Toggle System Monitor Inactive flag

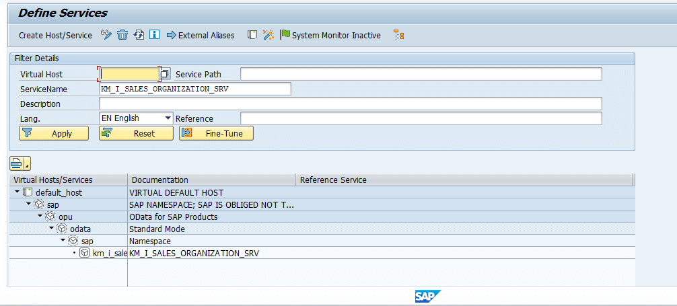pos(330,36)
